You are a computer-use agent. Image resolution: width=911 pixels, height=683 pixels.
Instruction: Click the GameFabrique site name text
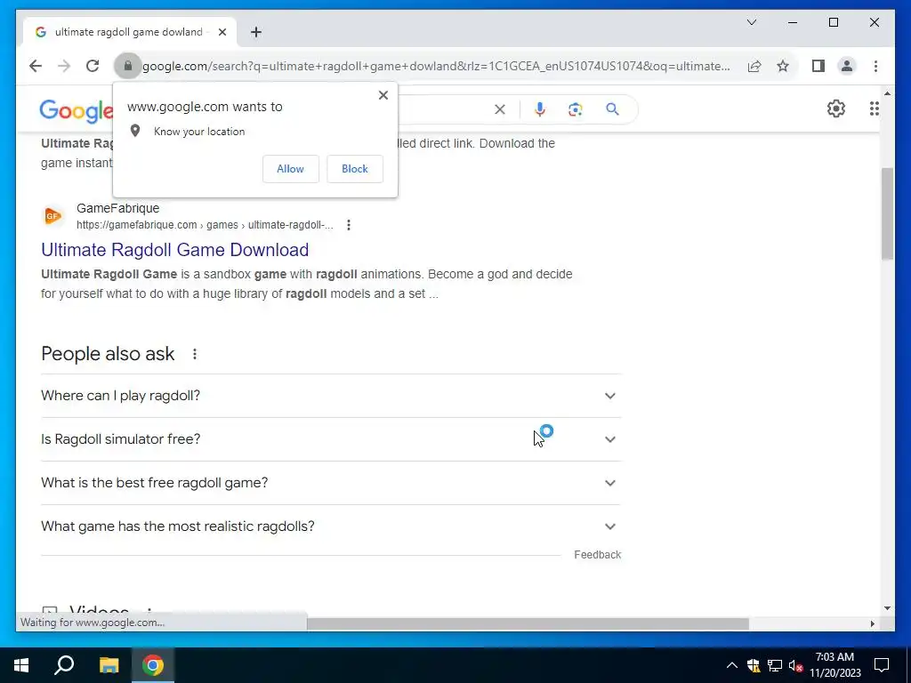[118, 208]
